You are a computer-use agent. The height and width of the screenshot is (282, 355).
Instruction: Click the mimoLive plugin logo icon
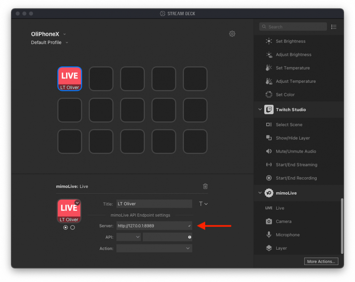coord(269,193)
